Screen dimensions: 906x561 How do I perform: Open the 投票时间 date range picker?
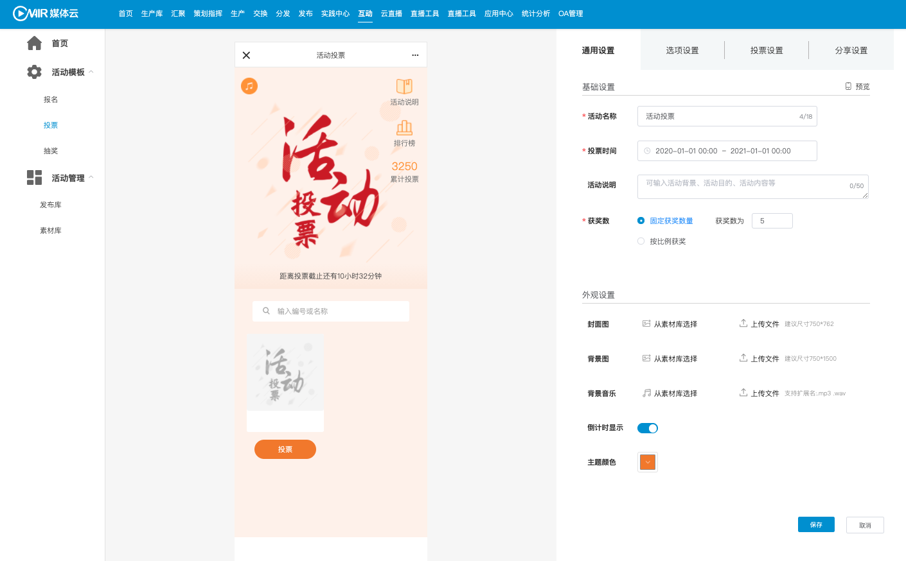pyautogui.click(x=727, y=151)
